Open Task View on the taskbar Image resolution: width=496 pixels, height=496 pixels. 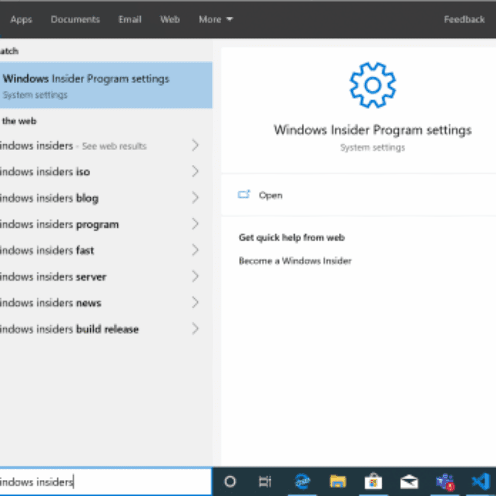click(265, 481)
